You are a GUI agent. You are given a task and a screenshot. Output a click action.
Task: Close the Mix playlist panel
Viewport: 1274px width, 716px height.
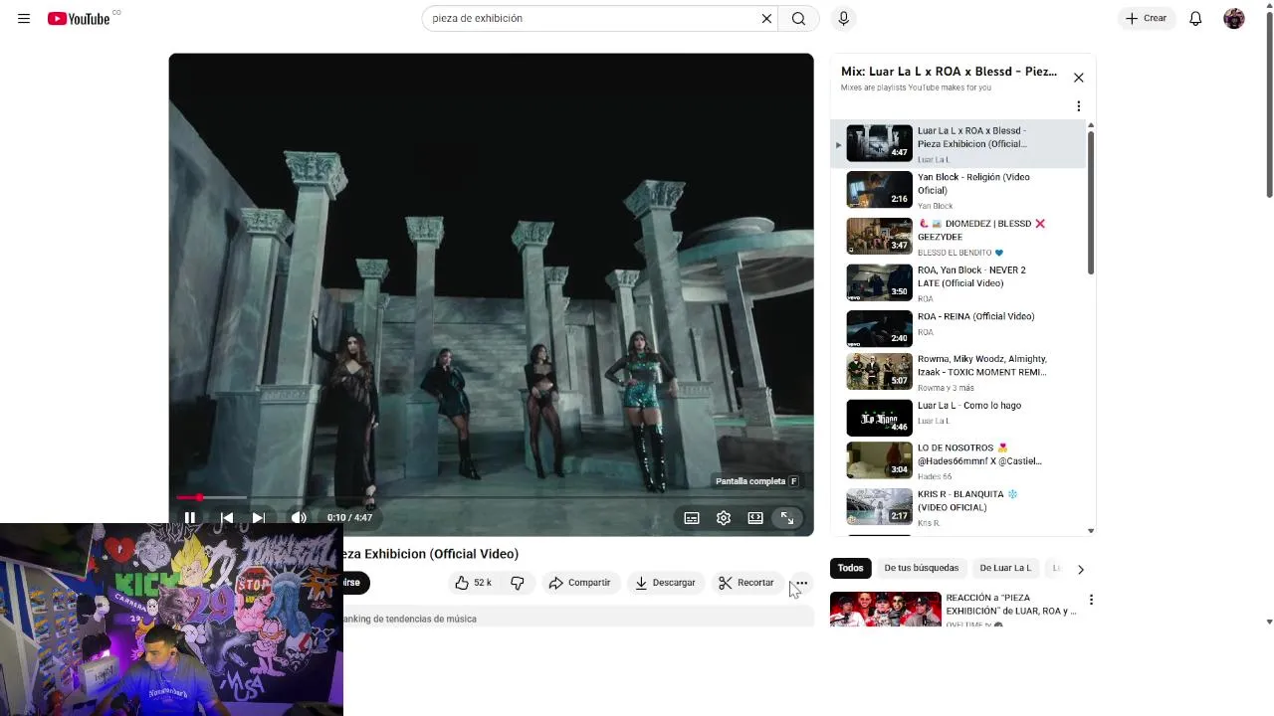[1078, 78]
